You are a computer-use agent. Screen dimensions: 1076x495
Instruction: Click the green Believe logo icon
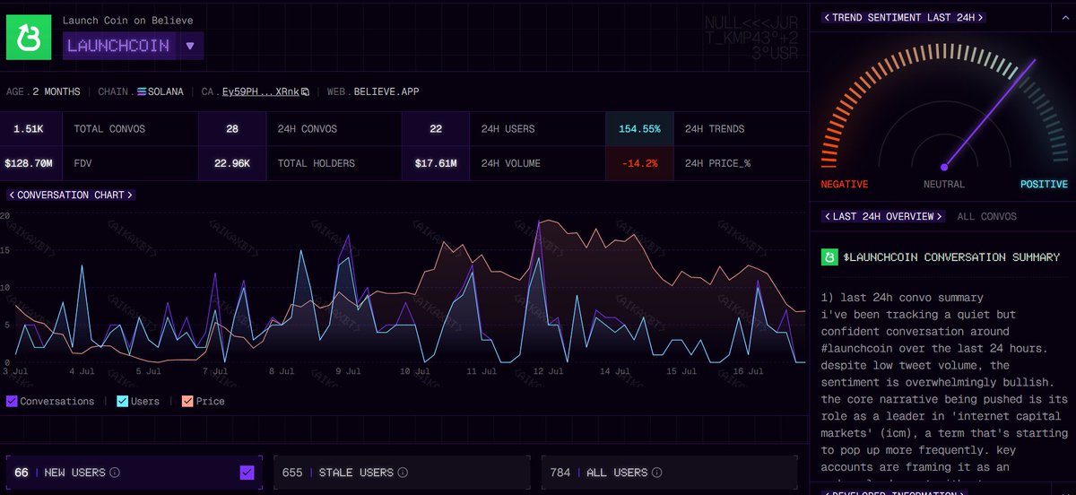[30, 37]
